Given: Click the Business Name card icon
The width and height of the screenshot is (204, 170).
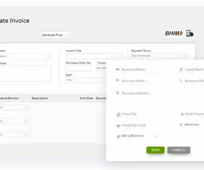Looking at the screenshot, I should [x=118, y=69].
